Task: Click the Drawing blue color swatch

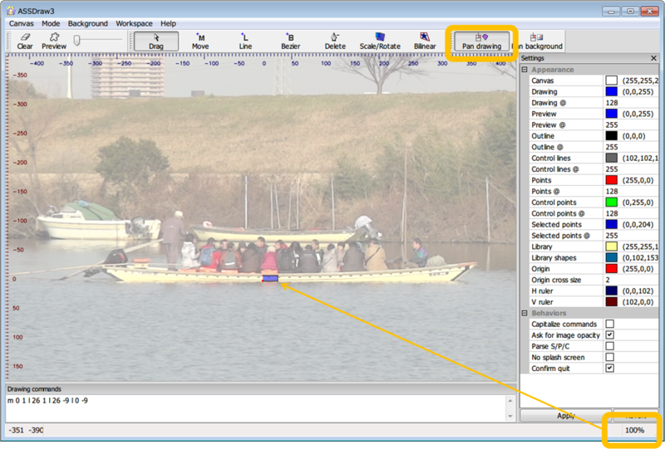Action: (611, 91)
